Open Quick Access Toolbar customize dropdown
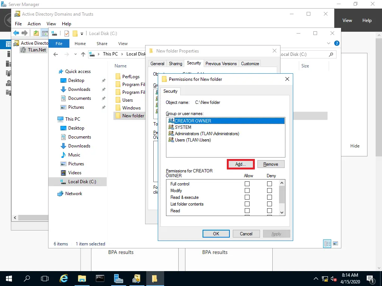The height and width of the screenshot is (286, 382). 82,34
